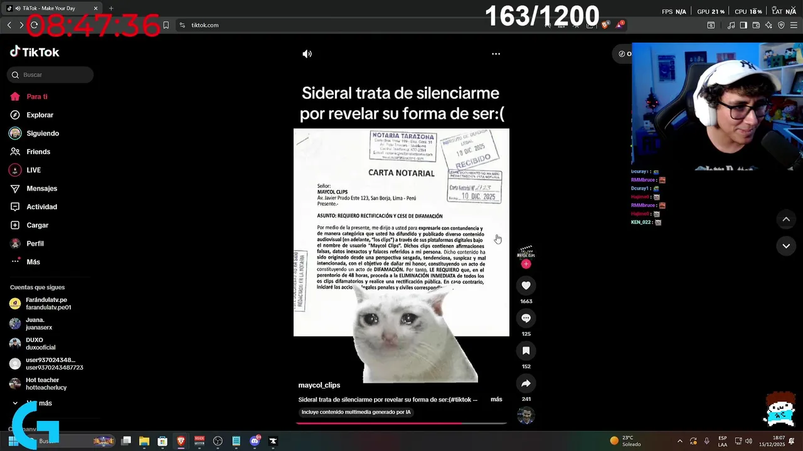Viewport: 803px width, 451px height.
Task: Open the Brave Rewards triangle icon
Action: click(x=620, y=25)
